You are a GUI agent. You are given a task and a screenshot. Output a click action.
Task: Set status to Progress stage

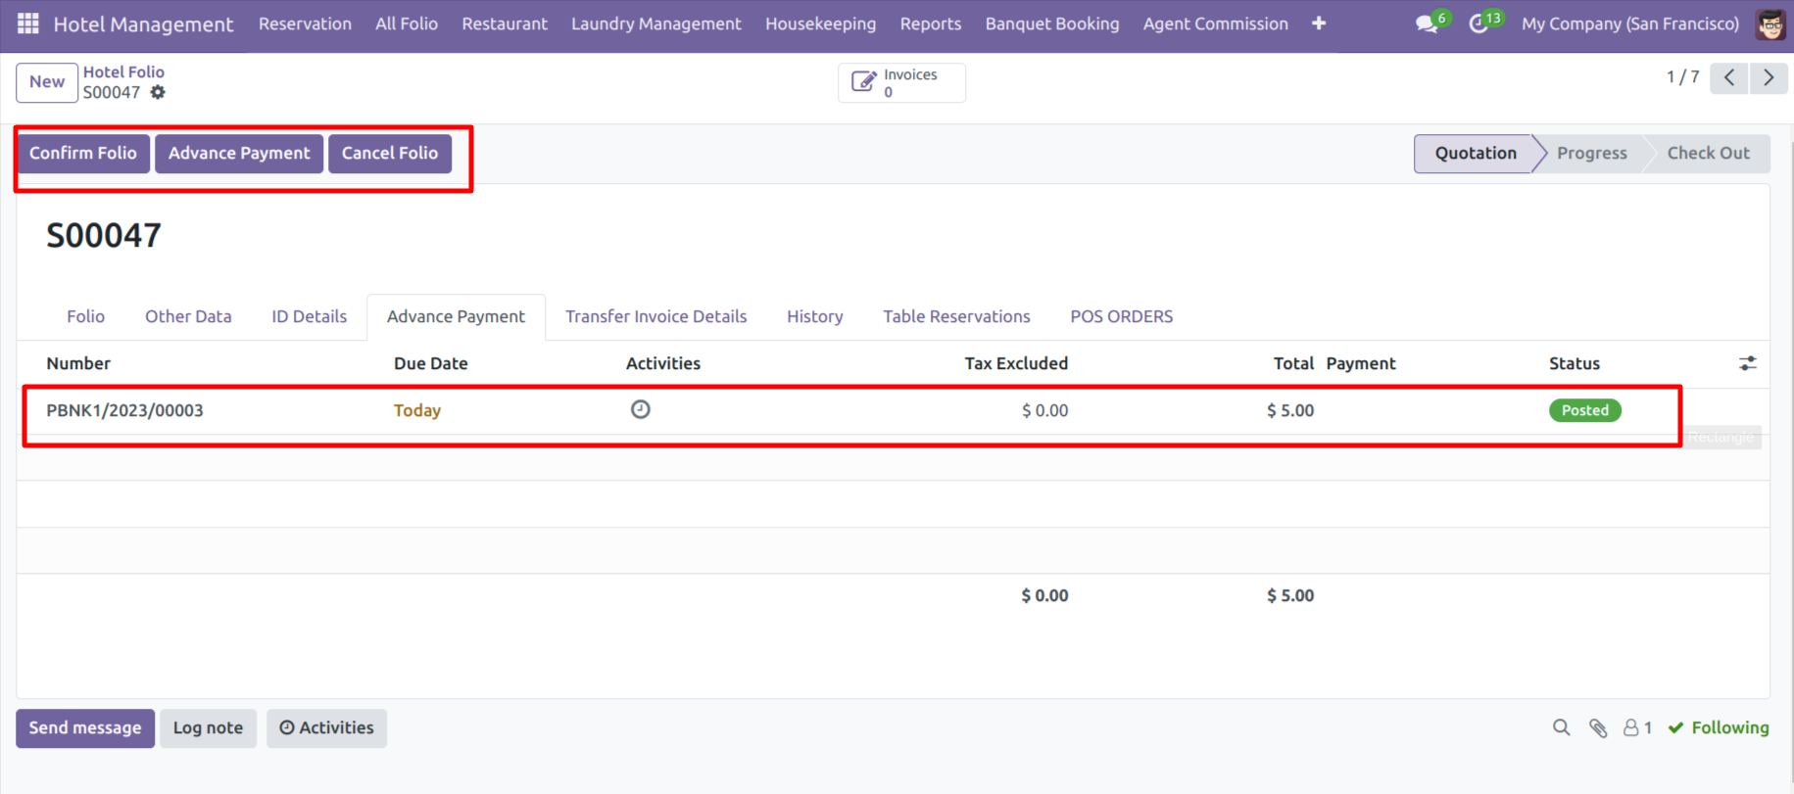1591,153
